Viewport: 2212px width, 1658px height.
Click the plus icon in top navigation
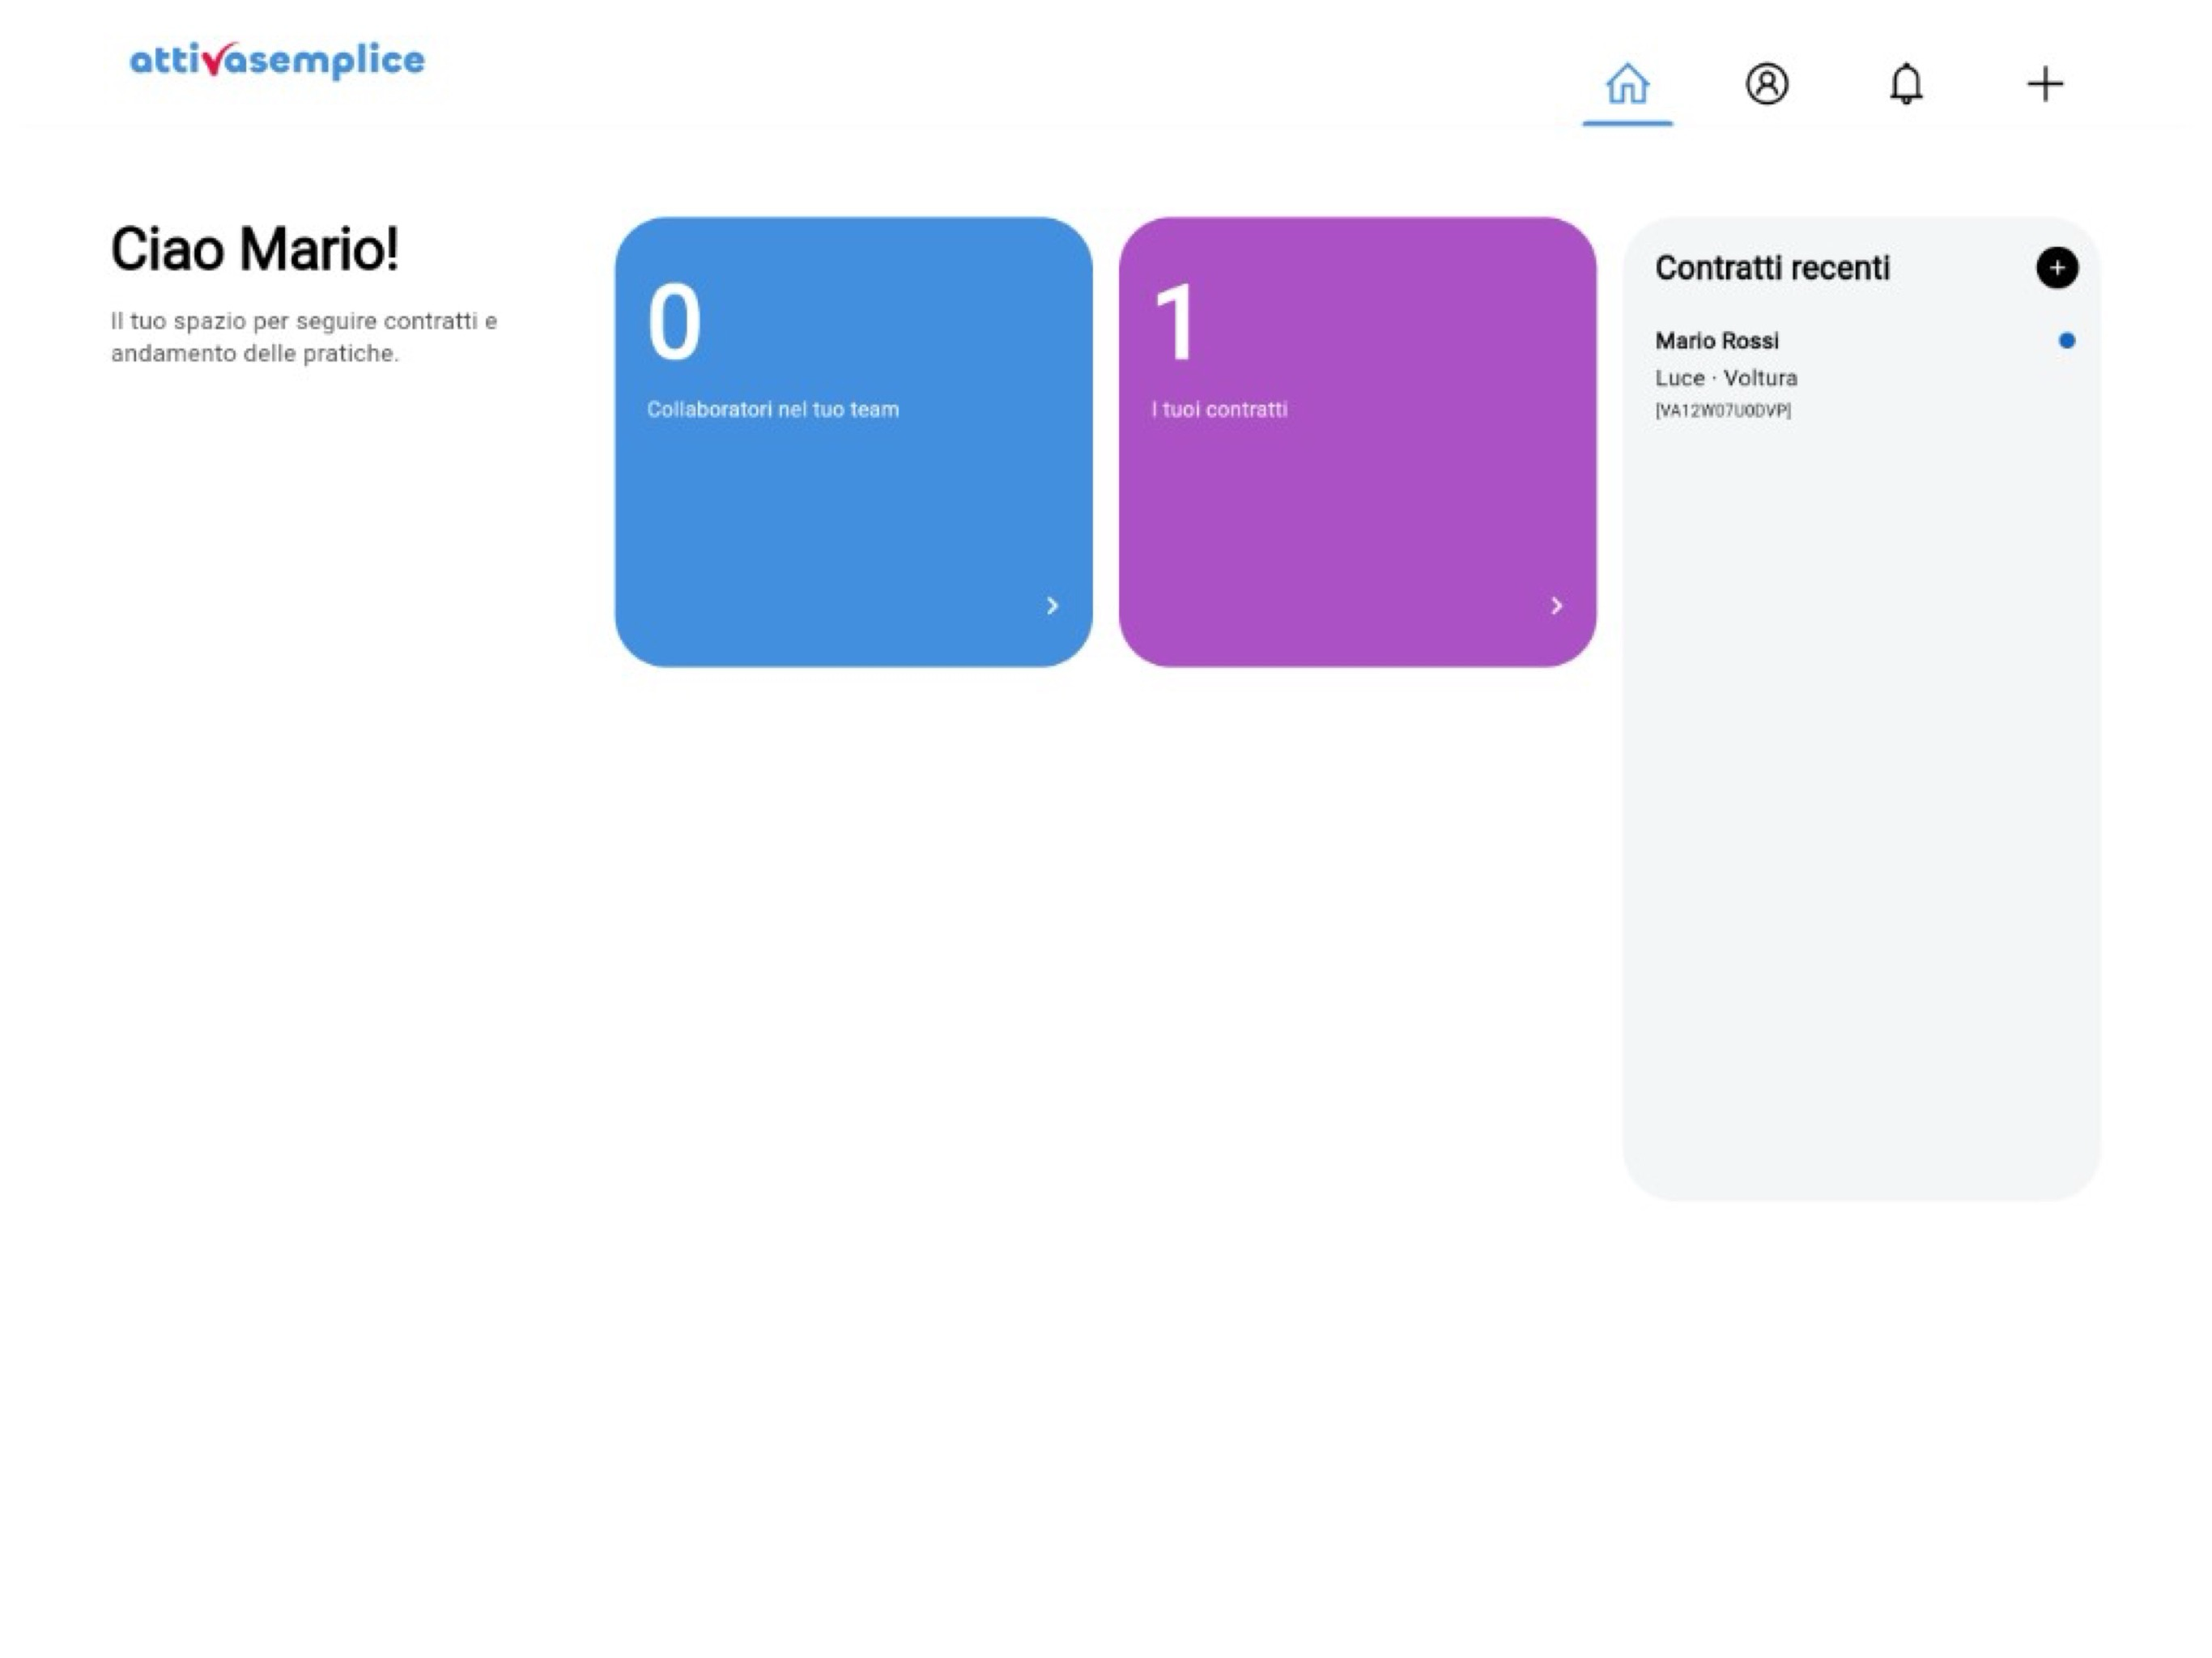click(2045, 83)
